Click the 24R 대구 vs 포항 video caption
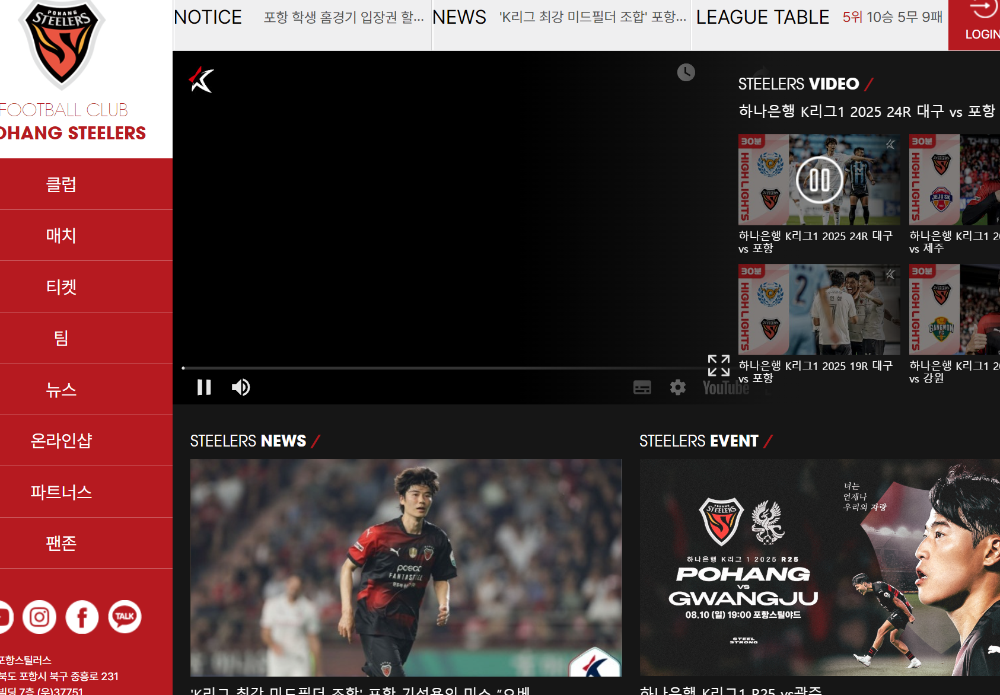Image resolution: width=1000 pixels, height=695 pixels. point(816,242)
